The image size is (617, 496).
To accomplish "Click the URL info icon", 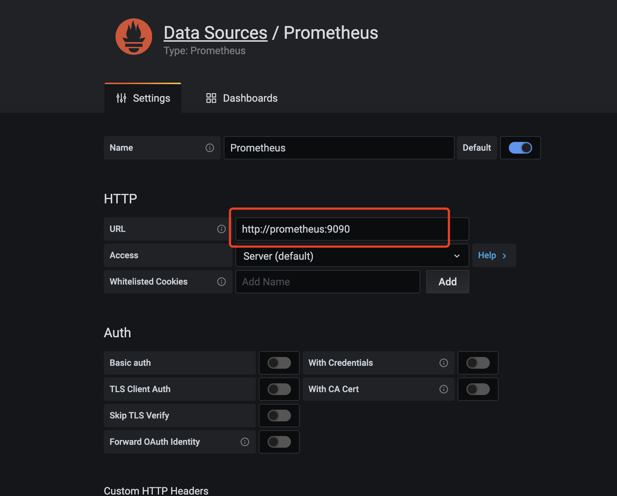I will 222,229.
